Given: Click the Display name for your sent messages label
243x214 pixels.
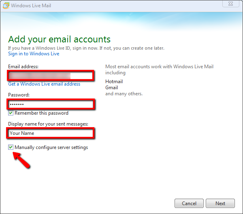Looking at the screenshot, I should tap(48, 124).
